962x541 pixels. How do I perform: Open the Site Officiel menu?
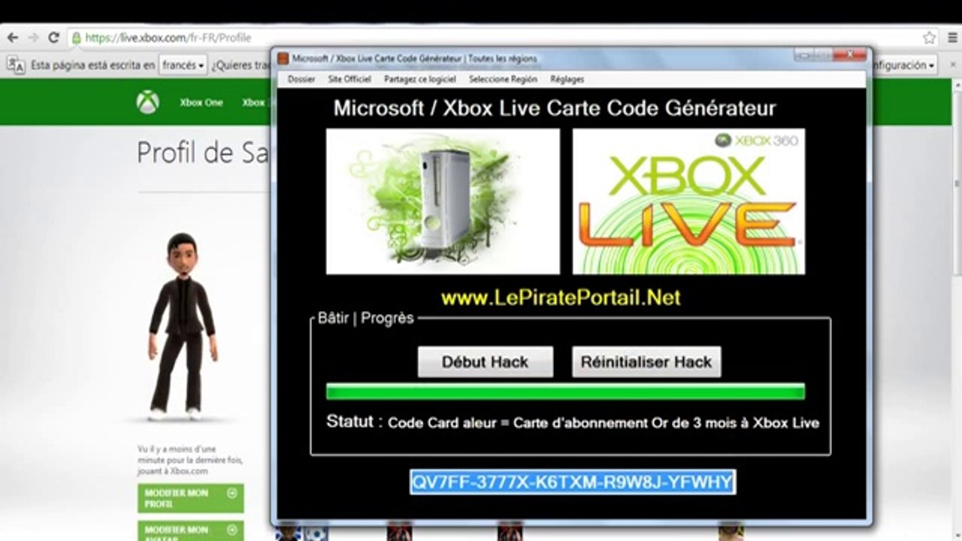click(x=349, y=79)
